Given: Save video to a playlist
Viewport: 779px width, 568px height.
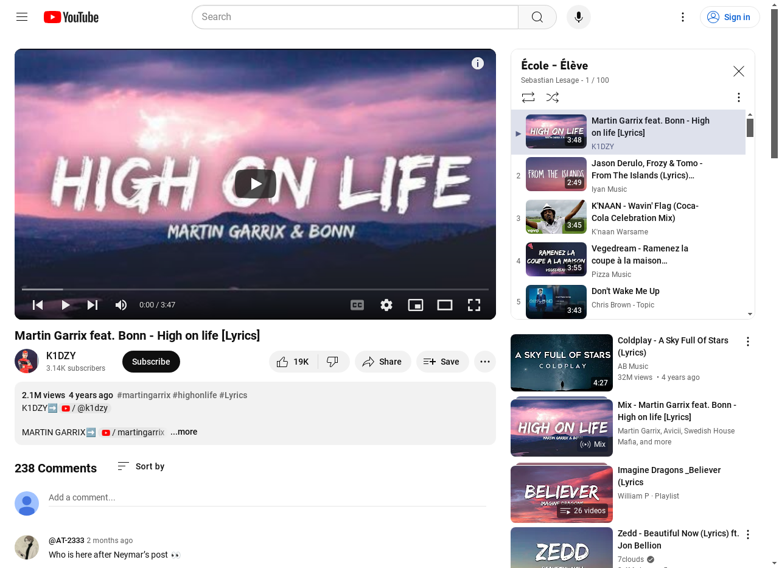Looking at the screenshot, I should (x=442, y=362).
